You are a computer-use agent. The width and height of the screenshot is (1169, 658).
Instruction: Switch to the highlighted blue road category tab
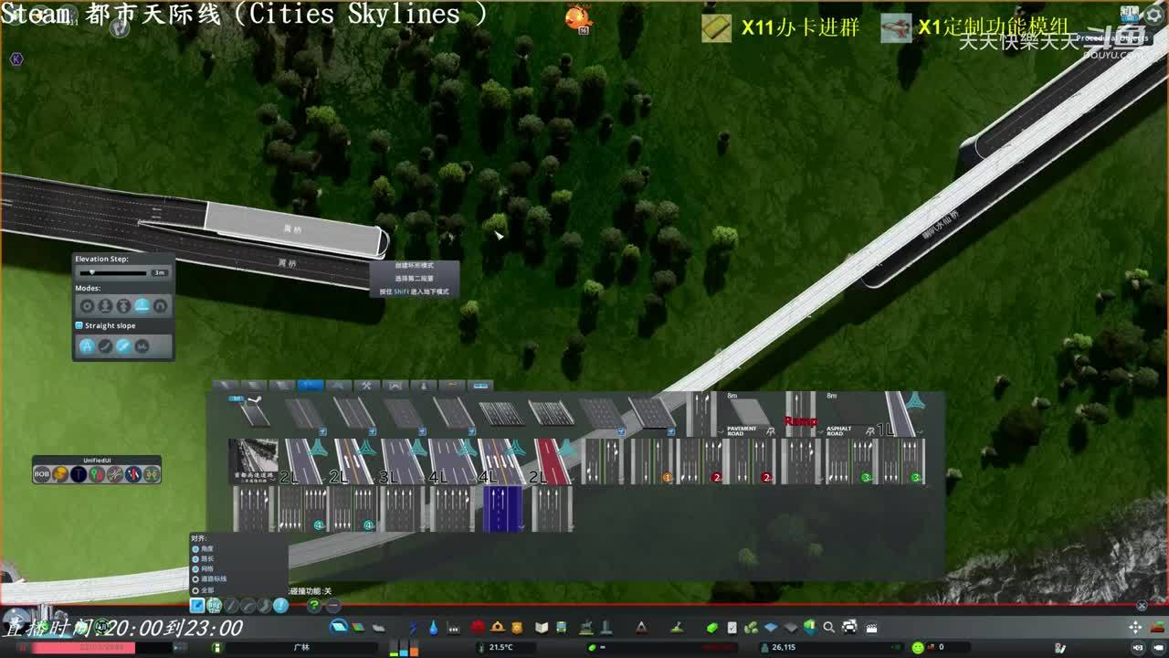tap(310, 386)
